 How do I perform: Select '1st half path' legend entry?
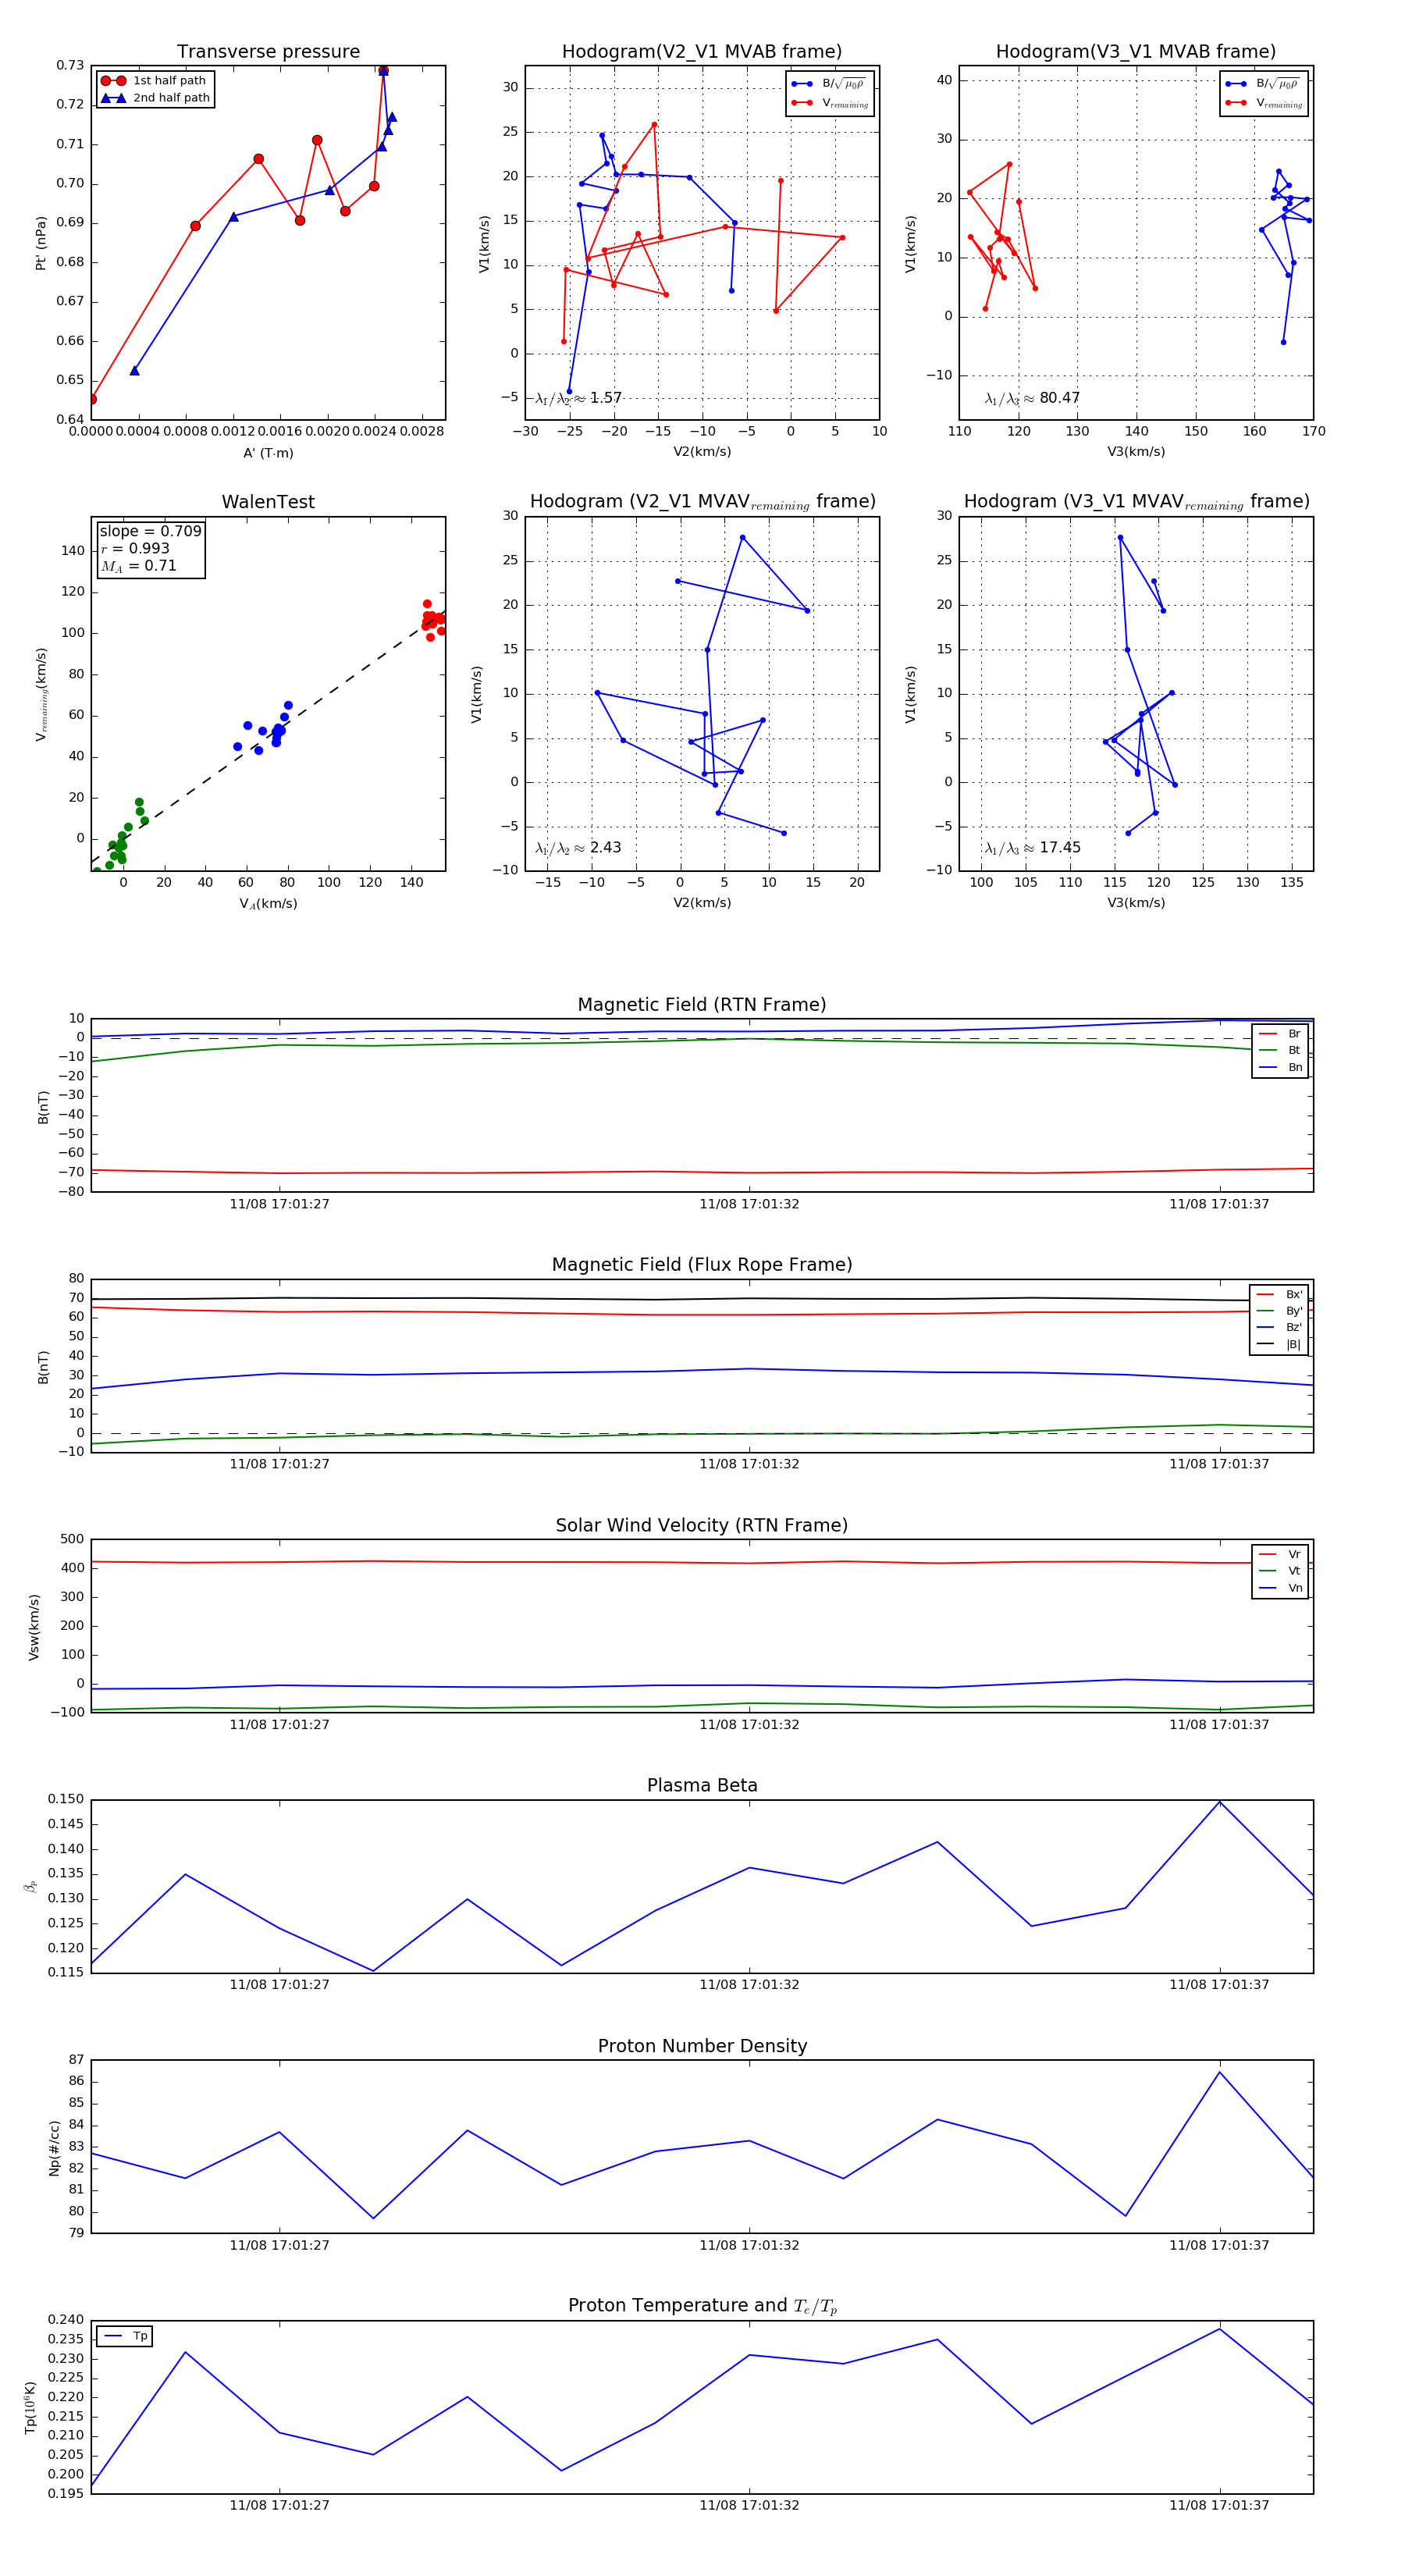[154, 81]
